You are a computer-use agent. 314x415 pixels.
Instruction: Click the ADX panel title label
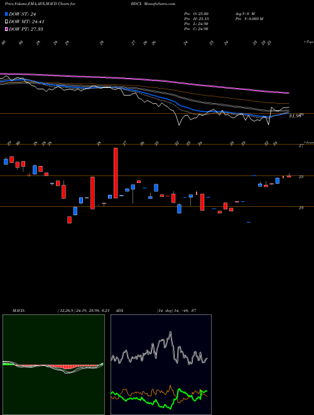(119, 311)
